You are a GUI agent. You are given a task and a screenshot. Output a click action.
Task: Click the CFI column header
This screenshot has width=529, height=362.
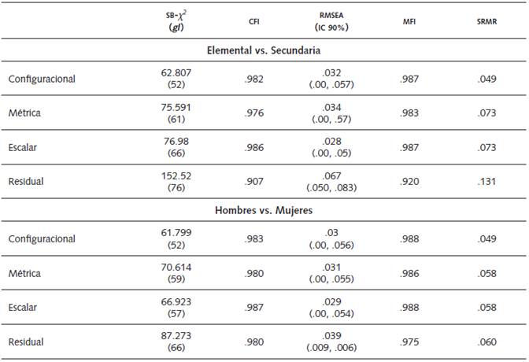[253, 21]
